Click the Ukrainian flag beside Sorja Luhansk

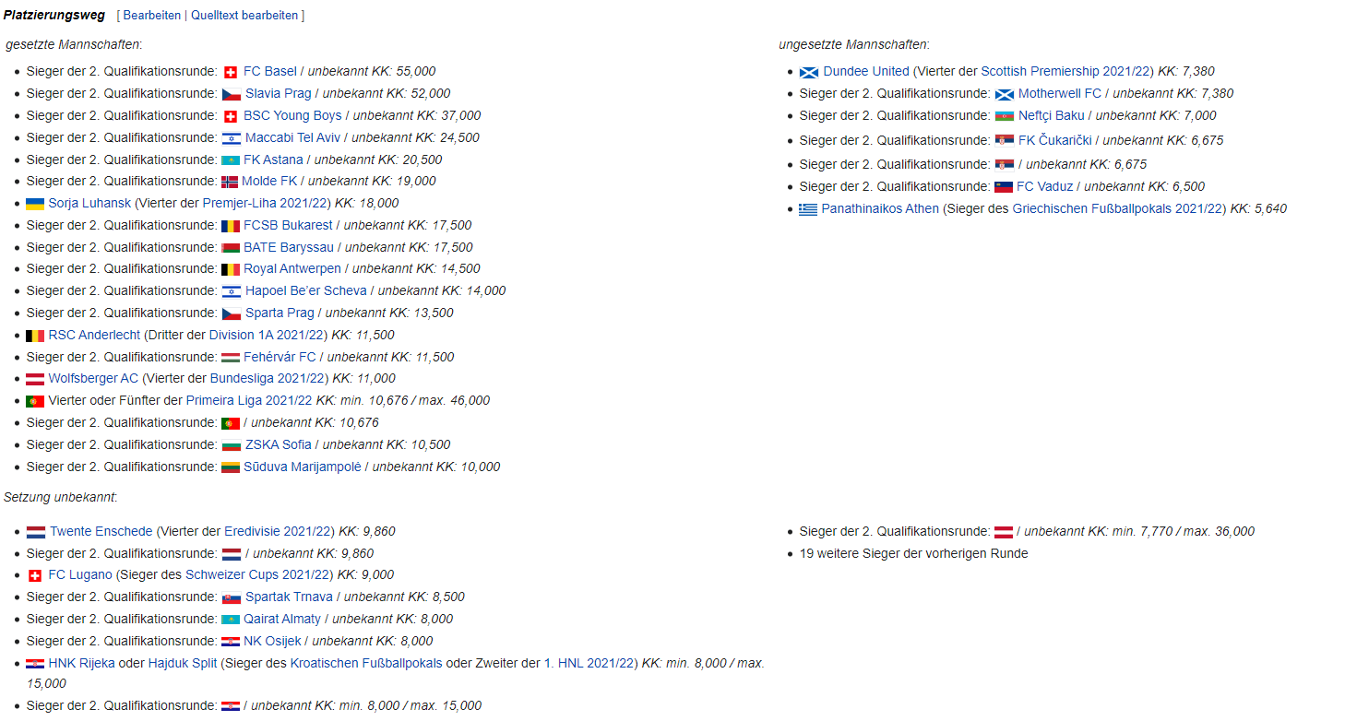(x=35, y=204)
